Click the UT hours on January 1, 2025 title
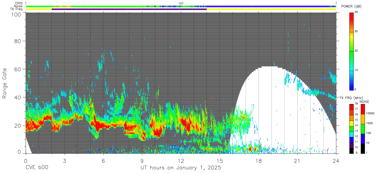 click(181, 168)
